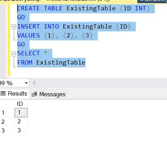The height and width of the screenshot is (148, 167).
Task: Collapse the INSERT INTO statement block
Action: (x=14, y=27)
